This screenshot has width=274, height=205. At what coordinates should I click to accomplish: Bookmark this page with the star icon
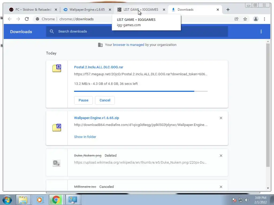tap(245, 19)
